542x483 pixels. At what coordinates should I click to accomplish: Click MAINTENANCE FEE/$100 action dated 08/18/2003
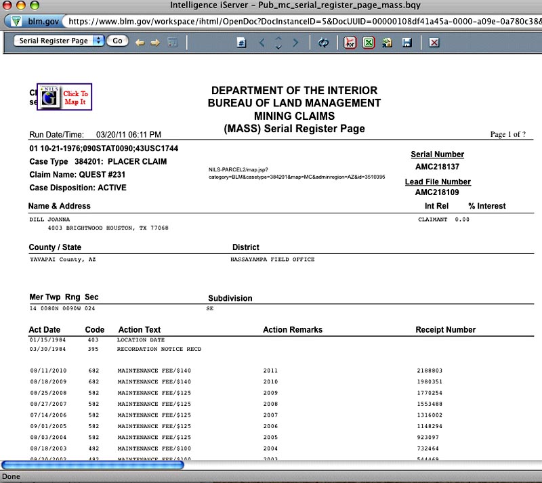(x=154, y=448)
